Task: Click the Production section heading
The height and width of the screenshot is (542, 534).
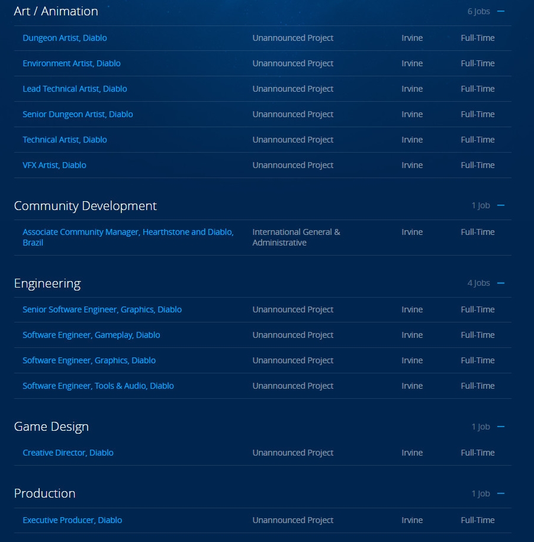Action: pos(44,493)
